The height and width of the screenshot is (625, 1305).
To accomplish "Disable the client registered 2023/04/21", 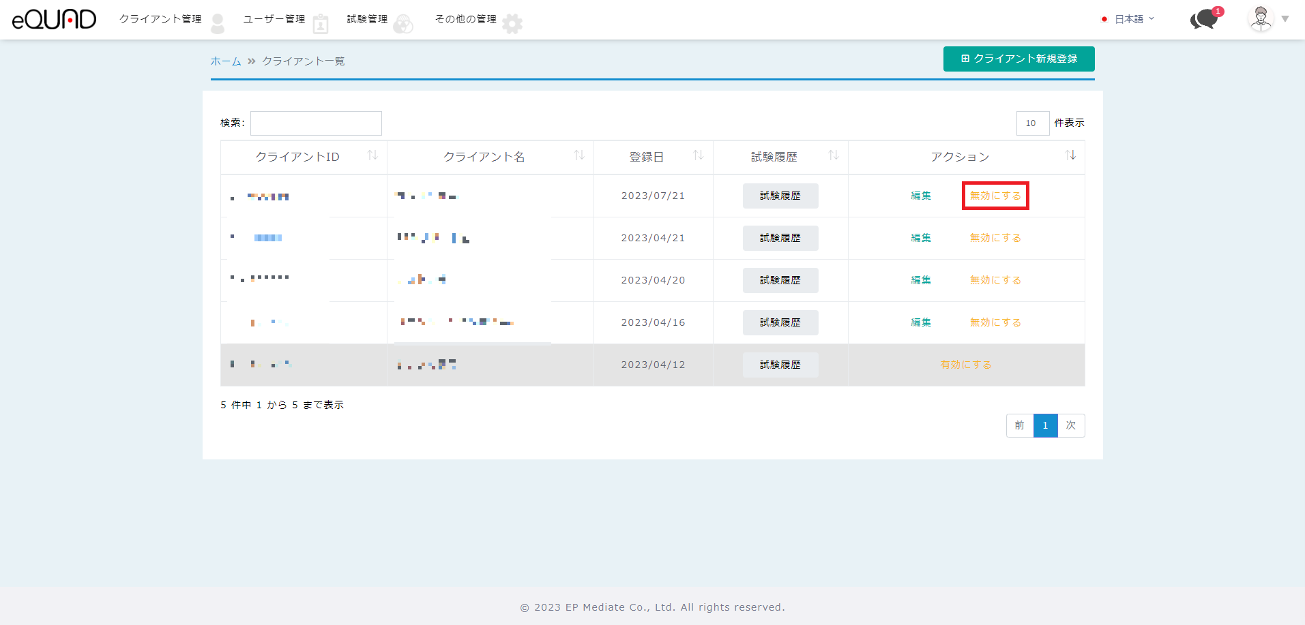I will 995,238.
